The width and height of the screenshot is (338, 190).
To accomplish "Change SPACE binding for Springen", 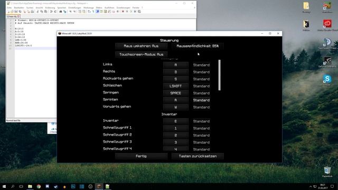I will click(176, 93).
